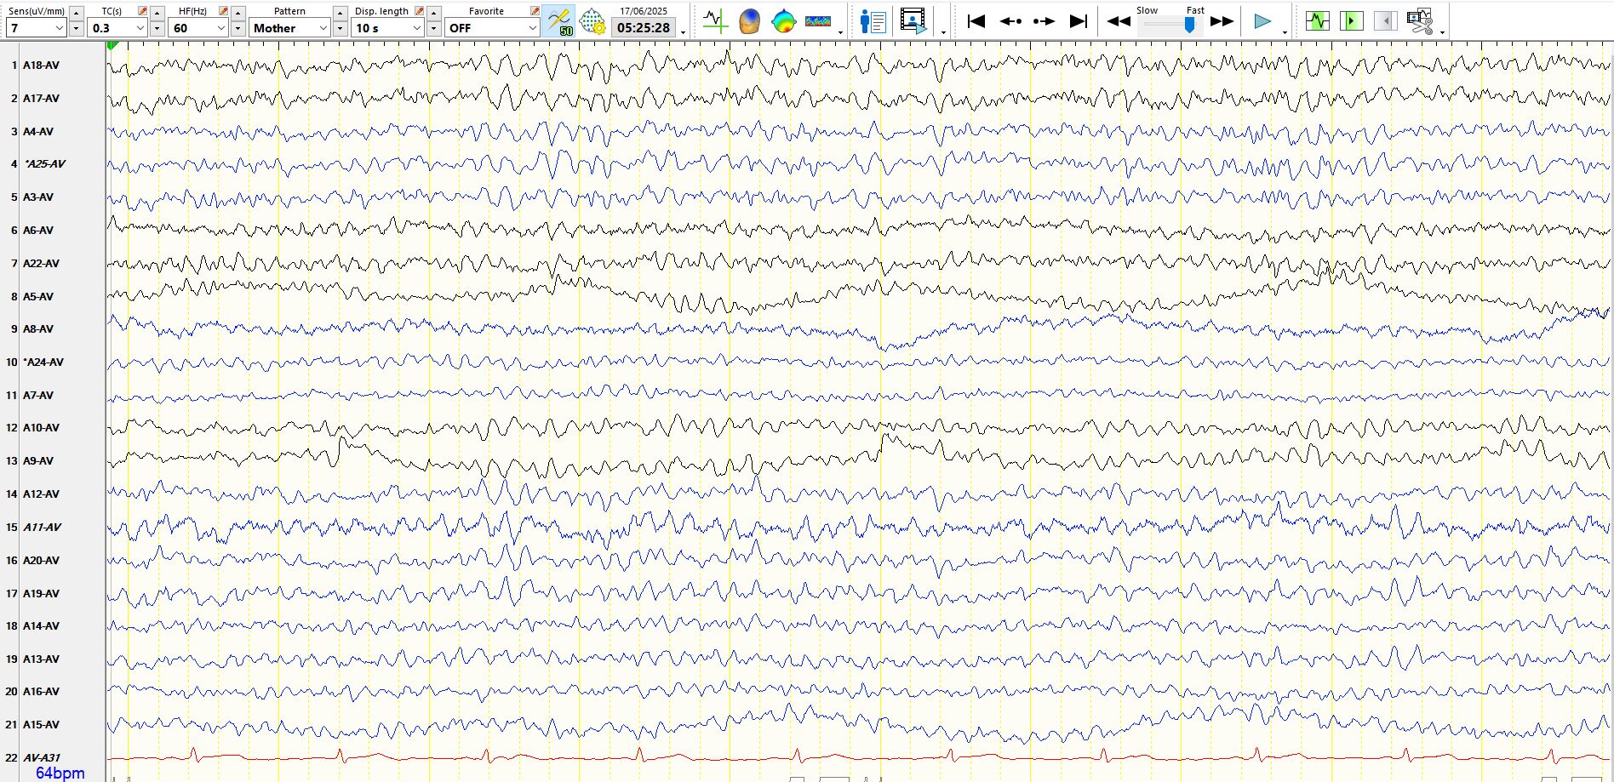The image size is (1614, 782).
Task: Expand the Sens(uV/mm) dropdown
Action: pos(59,28)
